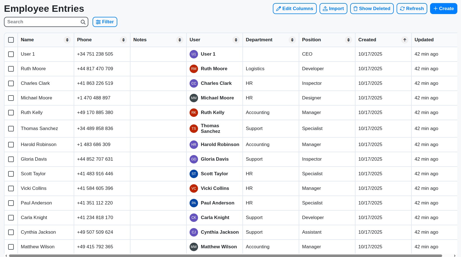Screen dimensions: 461x257
Task: Click Michael Moore's user profile link
Action: 217,98
